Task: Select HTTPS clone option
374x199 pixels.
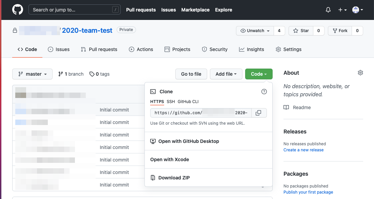Action: pyautogui.click(x=157, y=101)
